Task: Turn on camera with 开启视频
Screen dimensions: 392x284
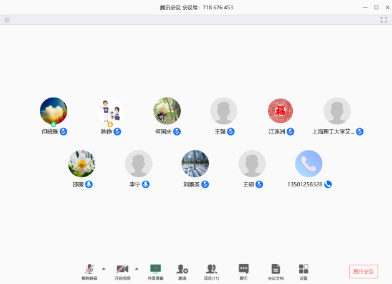Action: [x=122, y=270]
